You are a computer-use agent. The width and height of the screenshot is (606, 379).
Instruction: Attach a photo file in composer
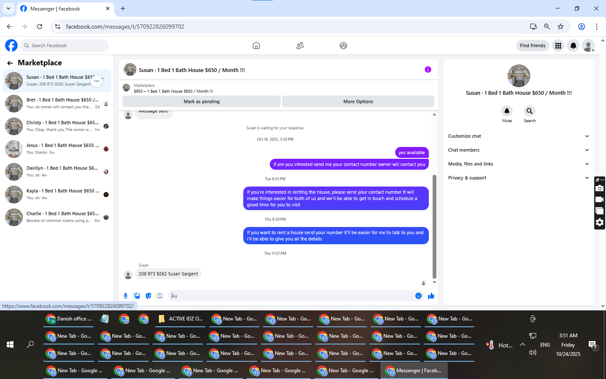pos(137,296)
